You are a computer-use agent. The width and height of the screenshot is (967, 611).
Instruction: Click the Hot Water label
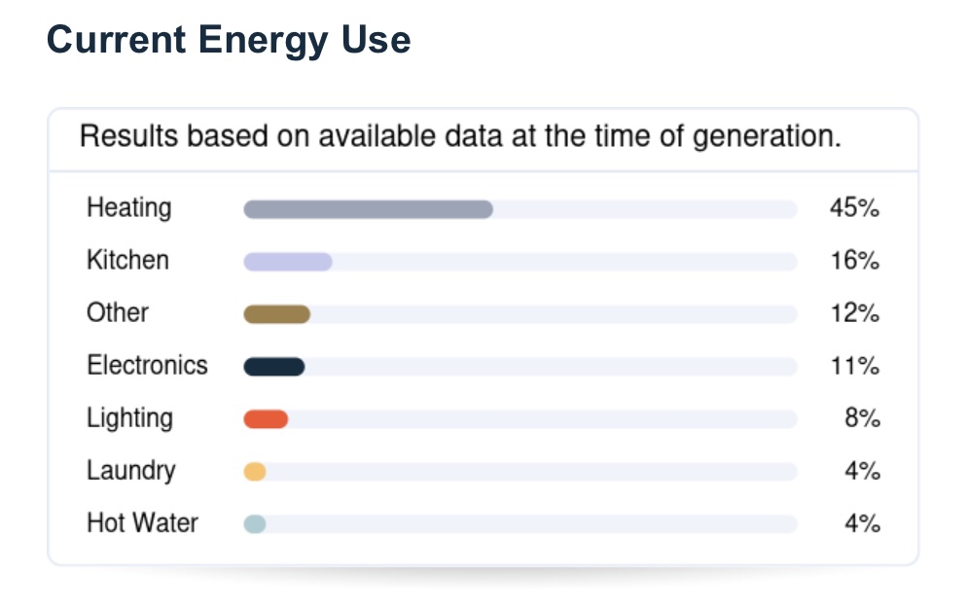pos(142,523)
